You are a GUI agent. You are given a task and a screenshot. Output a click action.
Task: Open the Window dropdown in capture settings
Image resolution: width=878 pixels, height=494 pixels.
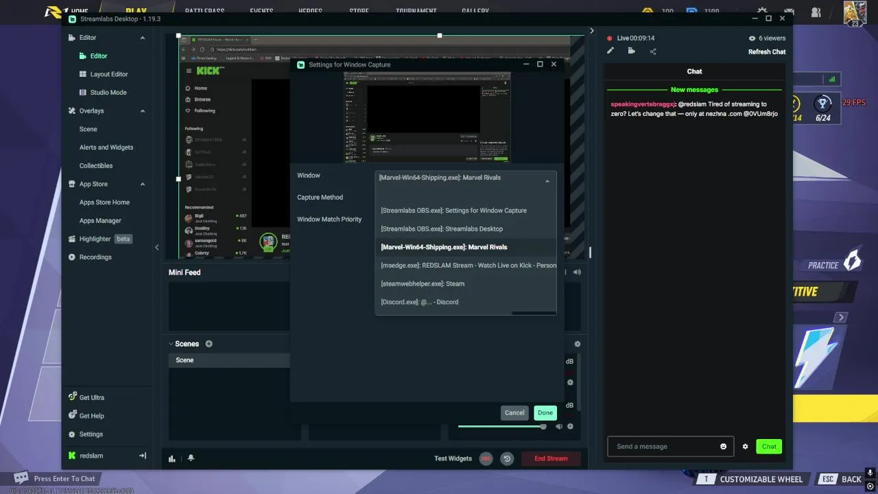[x=466, y=181]
